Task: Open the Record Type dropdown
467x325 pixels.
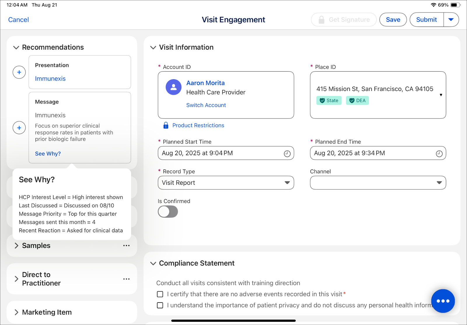Action: click(226, 183)
